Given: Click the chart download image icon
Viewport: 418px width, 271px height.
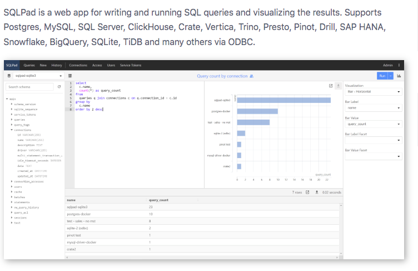Looking at the screenshot, I should coord(339,86).
